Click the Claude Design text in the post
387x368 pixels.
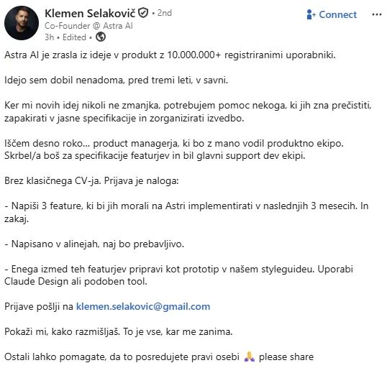tap(36, 282)
